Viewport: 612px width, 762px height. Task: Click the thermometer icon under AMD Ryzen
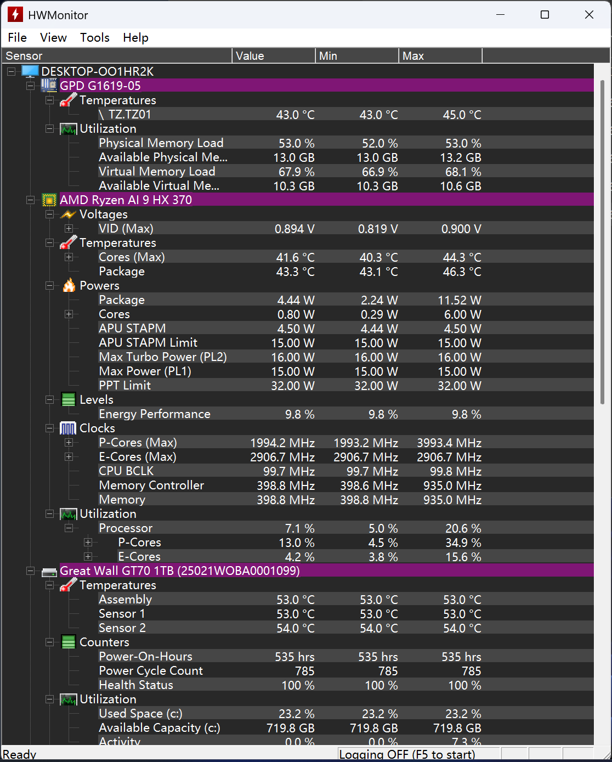click(x=69, y=242)
